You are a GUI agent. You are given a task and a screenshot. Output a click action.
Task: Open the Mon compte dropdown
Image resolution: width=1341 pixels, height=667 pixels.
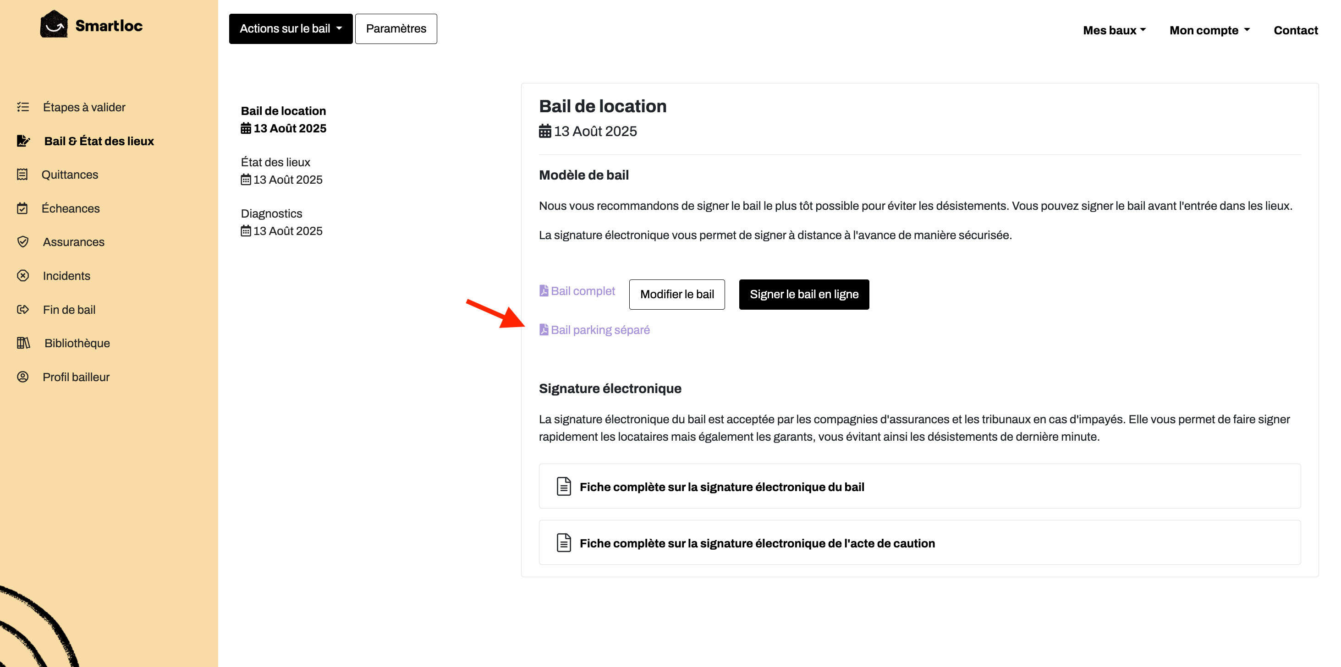[1209, 30]
